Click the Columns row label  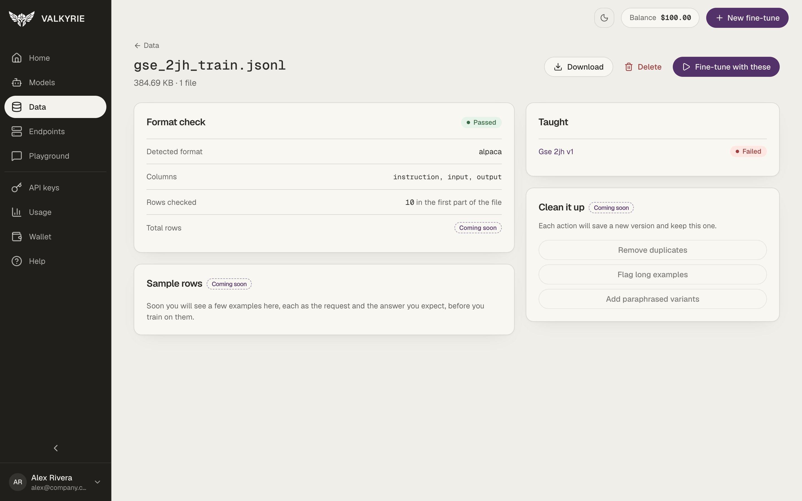coord(162,177)
